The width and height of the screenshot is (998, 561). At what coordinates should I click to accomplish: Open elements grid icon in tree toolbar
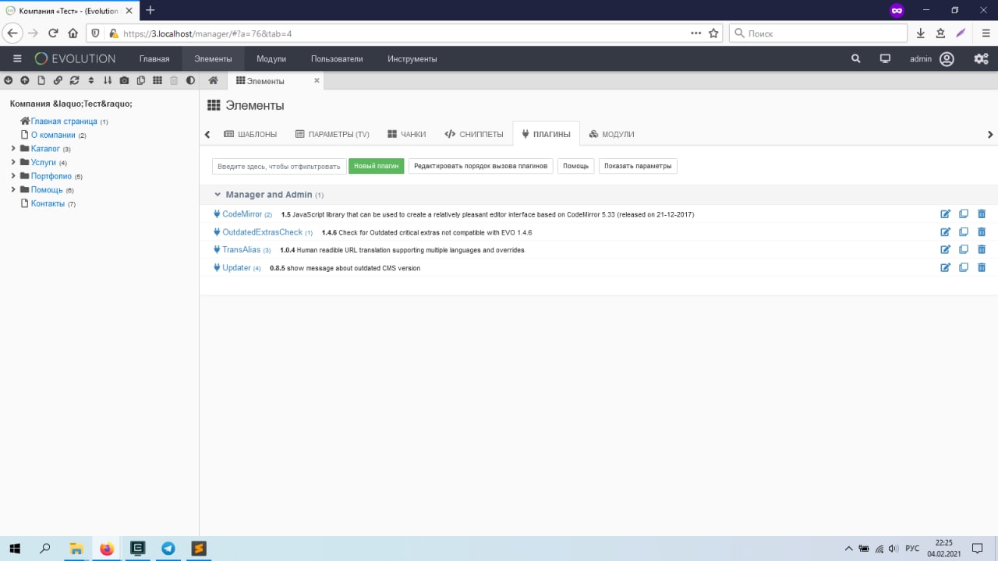click(157, 80)
